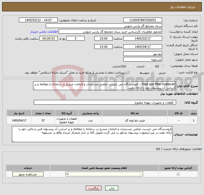Select the متوسط purchase type radio

tap(153, 72)
